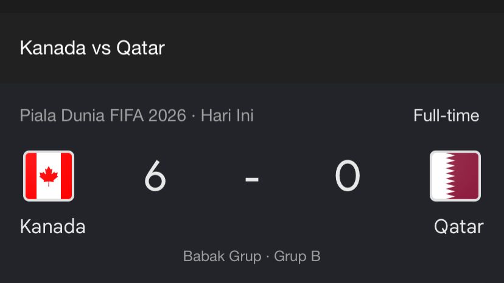Select Qatar's score of 0
This screenshot has width=504, height=283.
348,176
